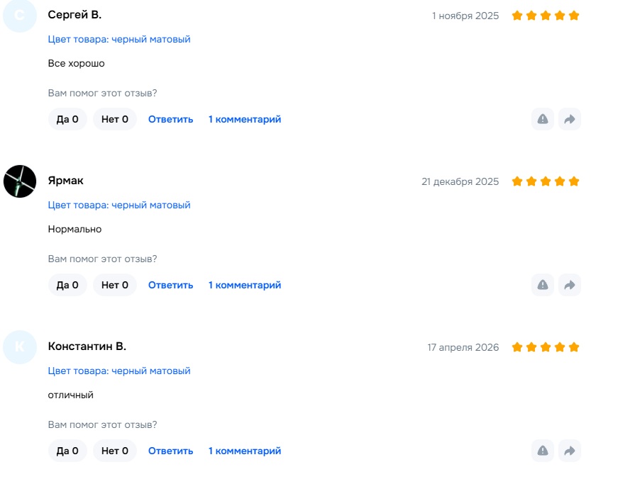Viewport: 635px width, 479px height.
Task: Share Сергей В.'s review with the arrow icon
Action: point(569,119)
